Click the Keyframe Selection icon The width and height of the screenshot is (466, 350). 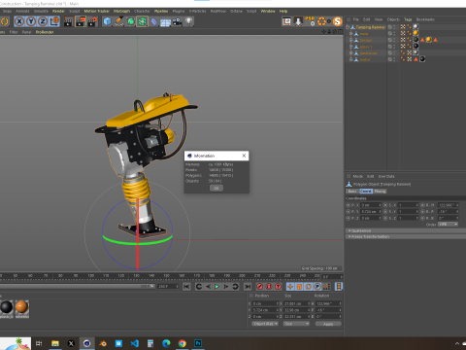click(x=278, y=287)
